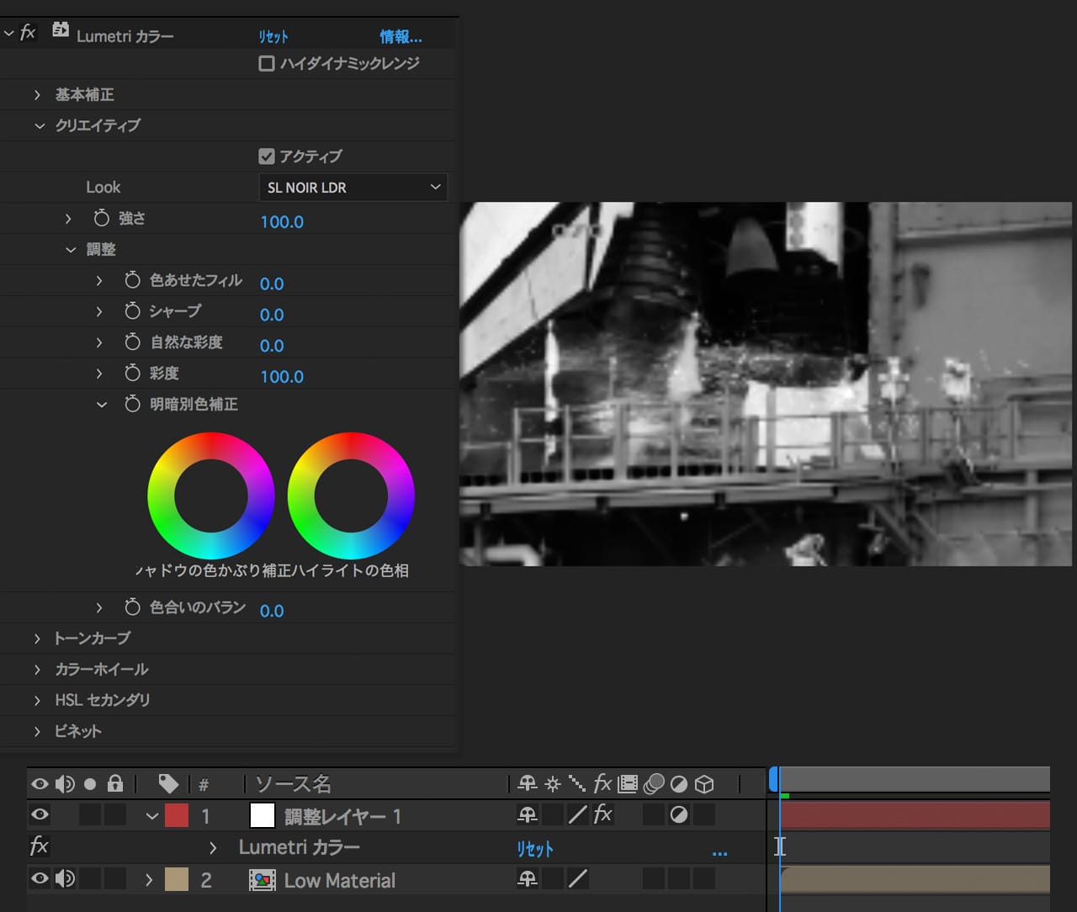Uncheck the アクティブ checkbox

tap(267, 156)
